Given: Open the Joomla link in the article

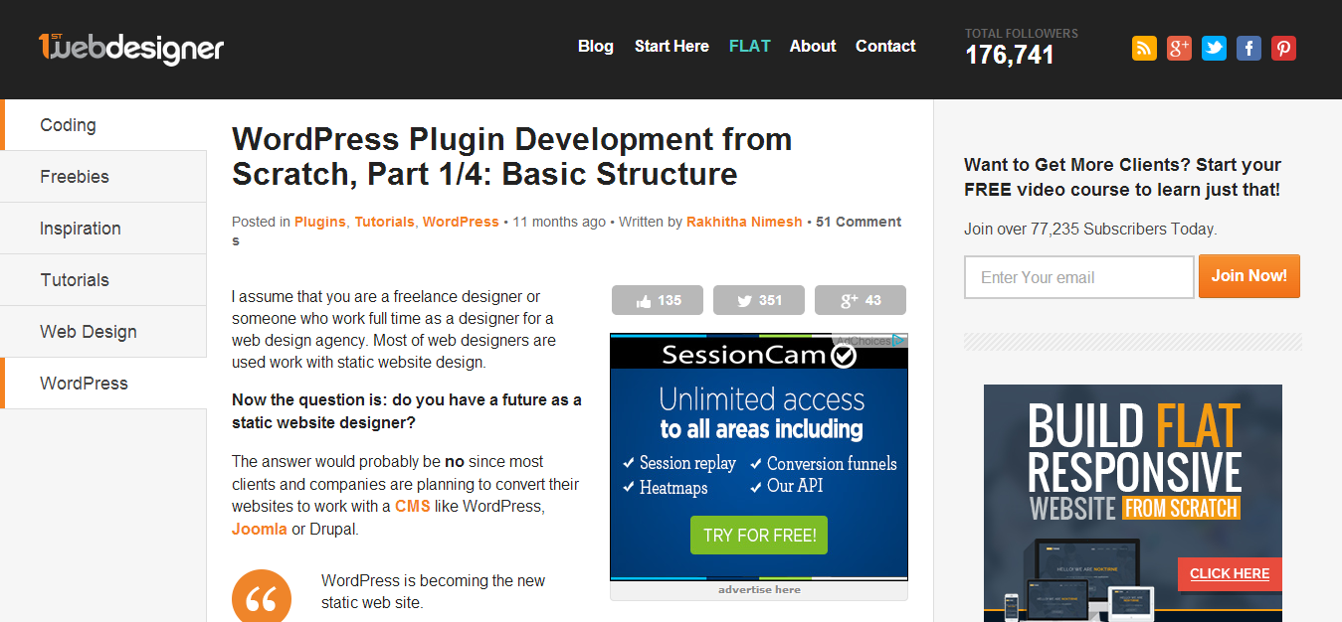Looking at the screenshot, I should (260, 529).
